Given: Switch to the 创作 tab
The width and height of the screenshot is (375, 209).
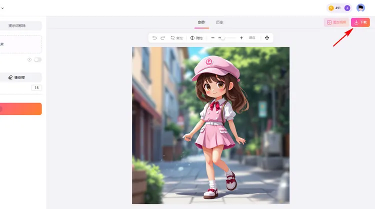Looking at the screenshot, I should tap(201, 22).
